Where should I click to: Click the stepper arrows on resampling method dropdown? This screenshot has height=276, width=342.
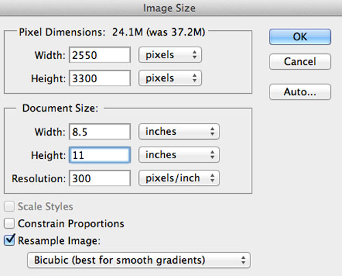[244, 260]
